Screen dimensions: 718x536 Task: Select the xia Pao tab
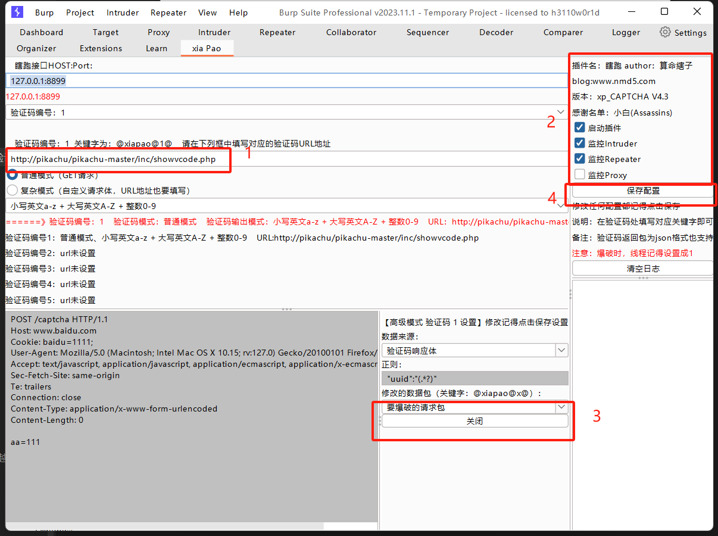[x=207, y=48]
